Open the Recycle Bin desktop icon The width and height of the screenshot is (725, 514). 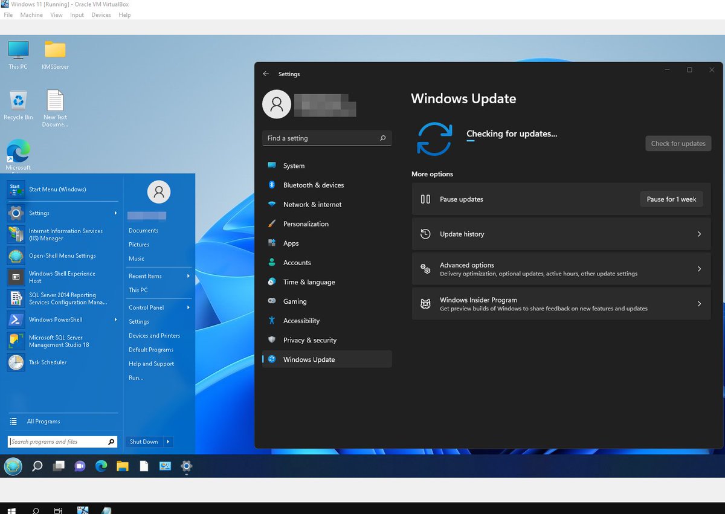click(x=18, y=105)
